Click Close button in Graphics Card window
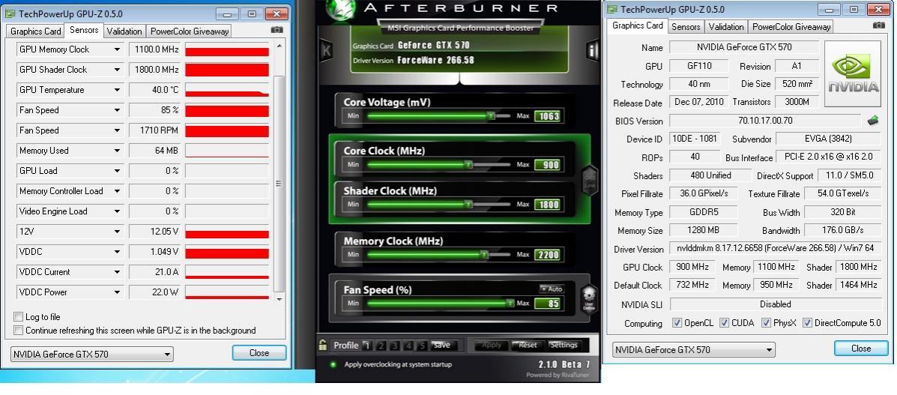 click(861, 348)
